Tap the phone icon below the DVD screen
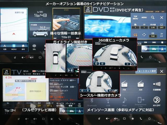The height and width of the screenshot is (125, 167). coord(142,57)
